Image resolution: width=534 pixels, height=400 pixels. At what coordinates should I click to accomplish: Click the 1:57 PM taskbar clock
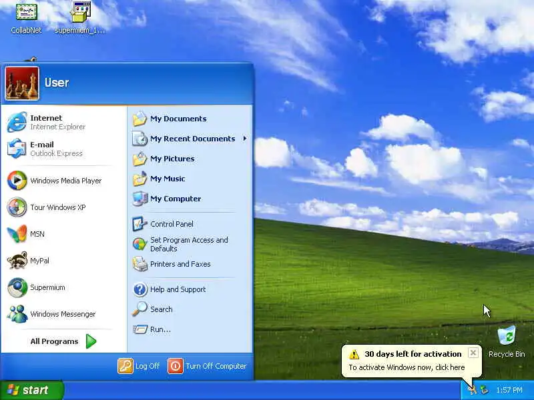(509, 390)
